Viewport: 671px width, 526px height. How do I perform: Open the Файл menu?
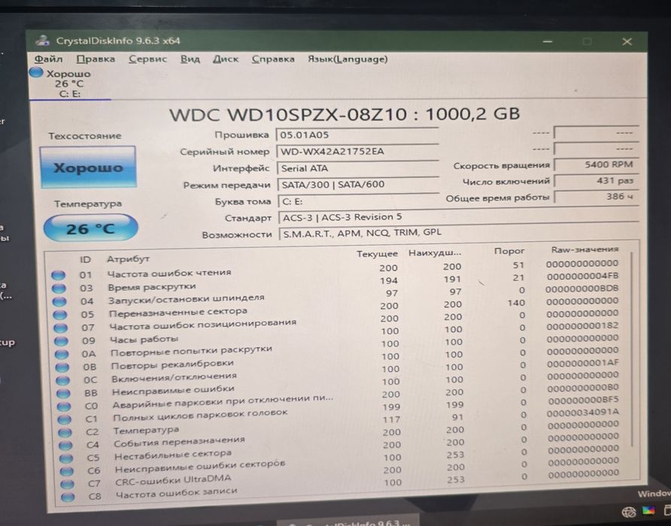48,59
